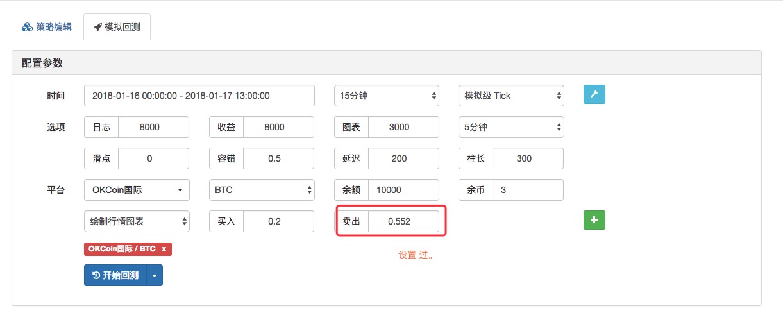Click the 日志 field label

[x=101, y=127]
